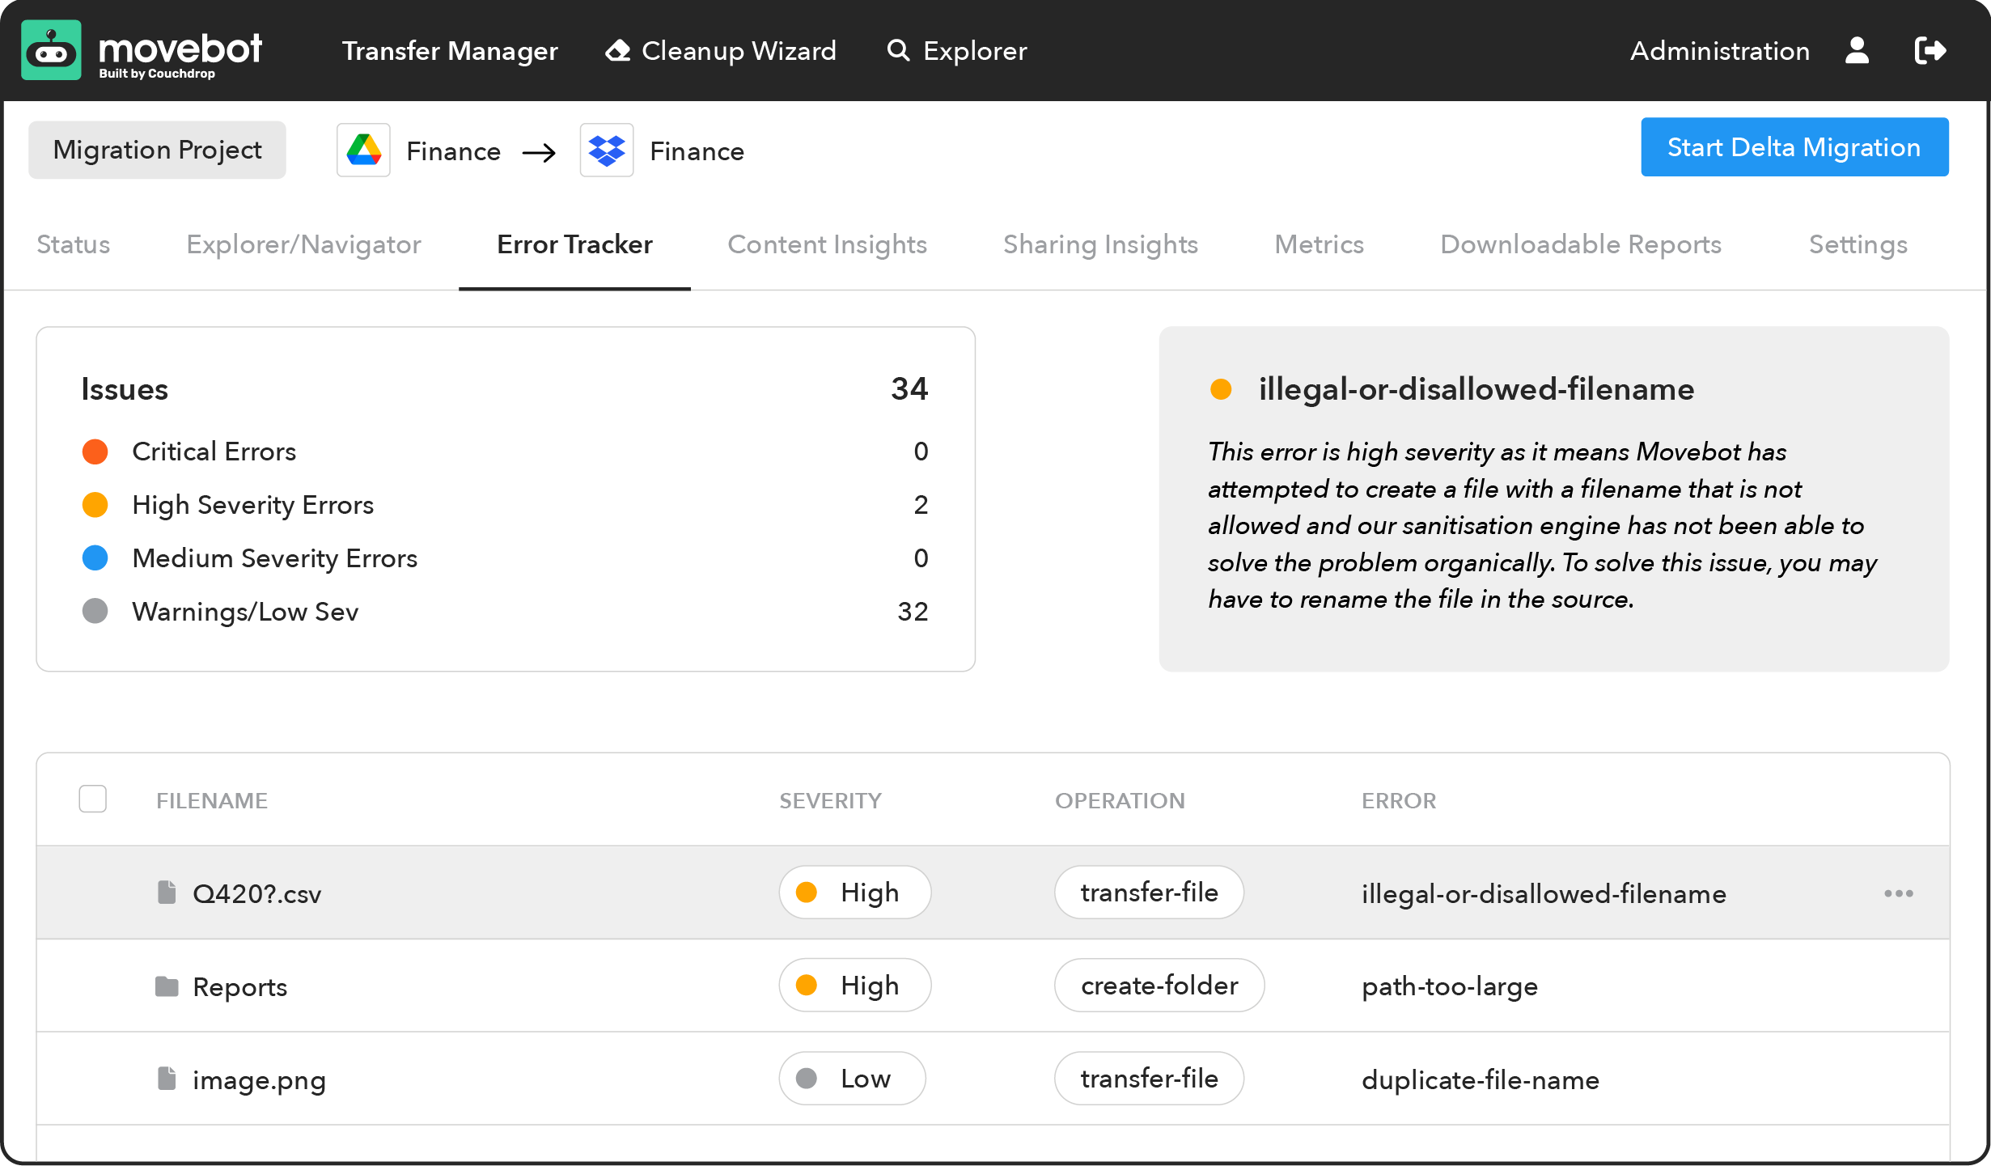Click the Administration link

pyautogui.click(x=1719, y=51)
